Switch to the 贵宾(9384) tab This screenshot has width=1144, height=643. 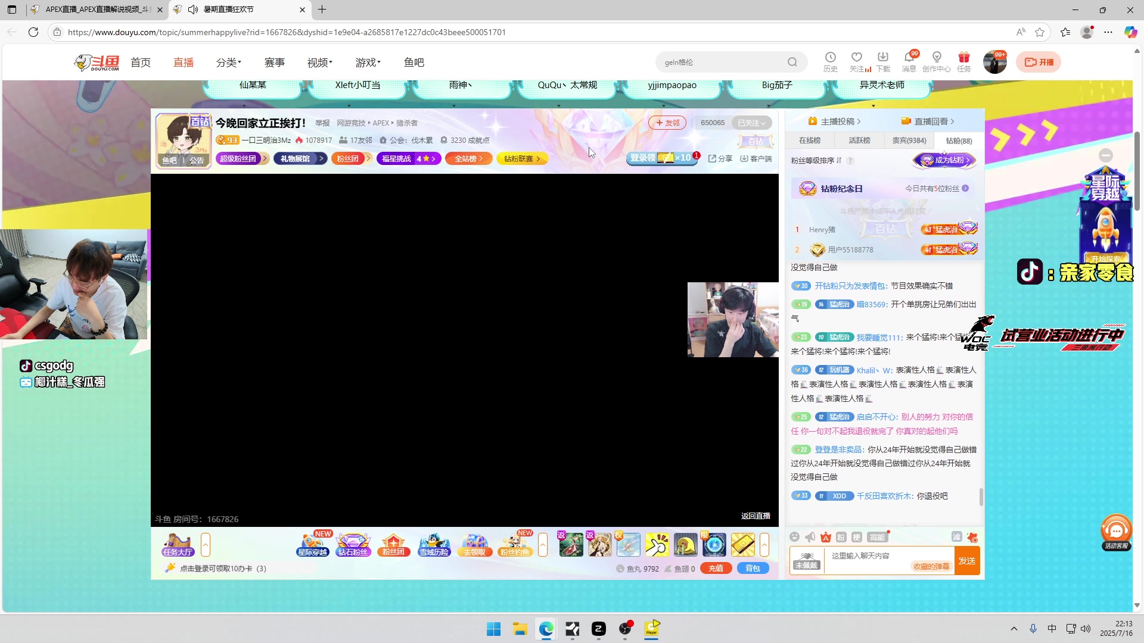909,141
